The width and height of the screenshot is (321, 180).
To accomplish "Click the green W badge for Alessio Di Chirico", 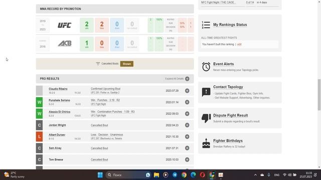I will pyautogui.click(x=39, y=113).
